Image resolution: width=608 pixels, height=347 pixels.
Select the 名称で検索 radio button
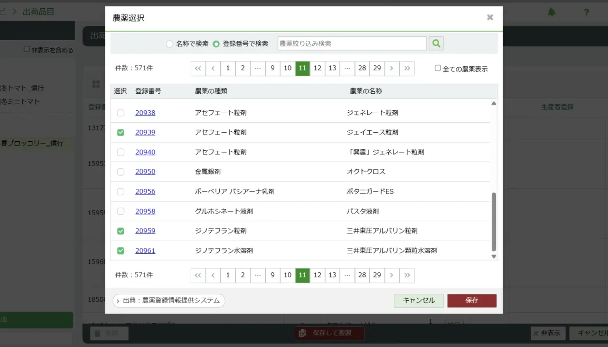[x=170, y=44]
